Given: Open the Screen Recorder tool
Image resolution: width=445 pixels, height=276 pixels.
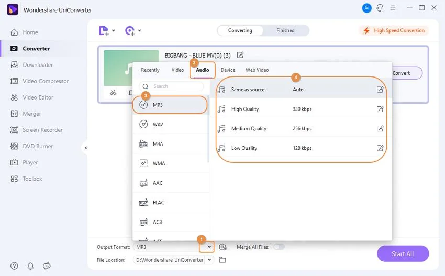Looking at the screenshot, I should tap(36, 130).
